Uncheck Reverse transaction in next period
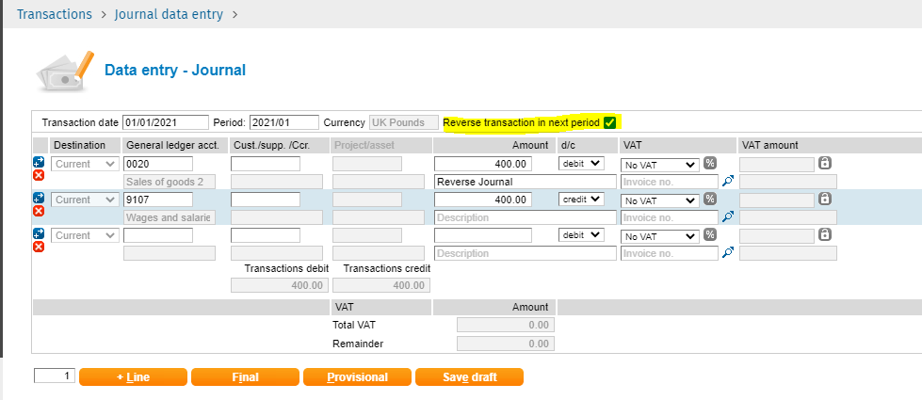 coord(610,122)
